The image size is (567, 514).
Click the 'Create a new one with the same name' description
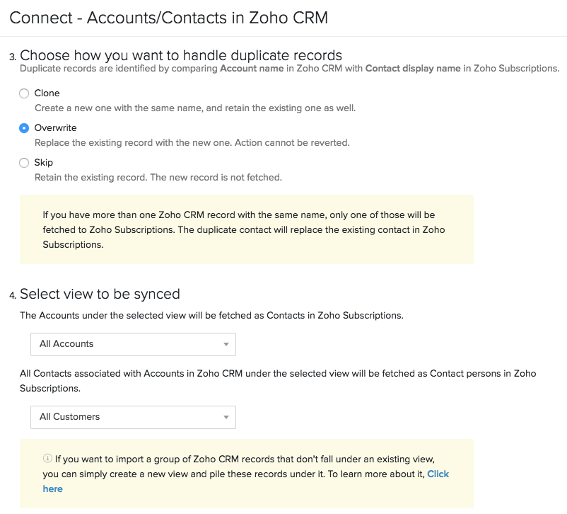tap(195, 108)
